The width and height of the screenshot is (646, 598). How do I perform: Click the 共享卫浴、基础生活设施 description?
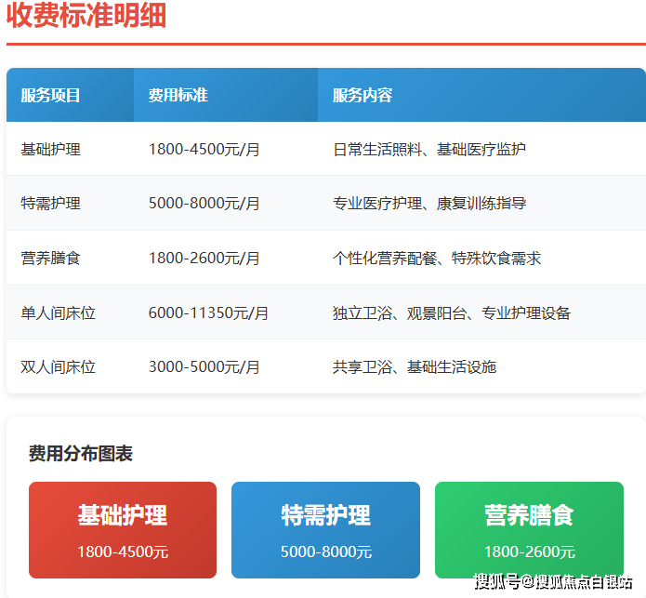pyautogui.click(x=414, y=366)
